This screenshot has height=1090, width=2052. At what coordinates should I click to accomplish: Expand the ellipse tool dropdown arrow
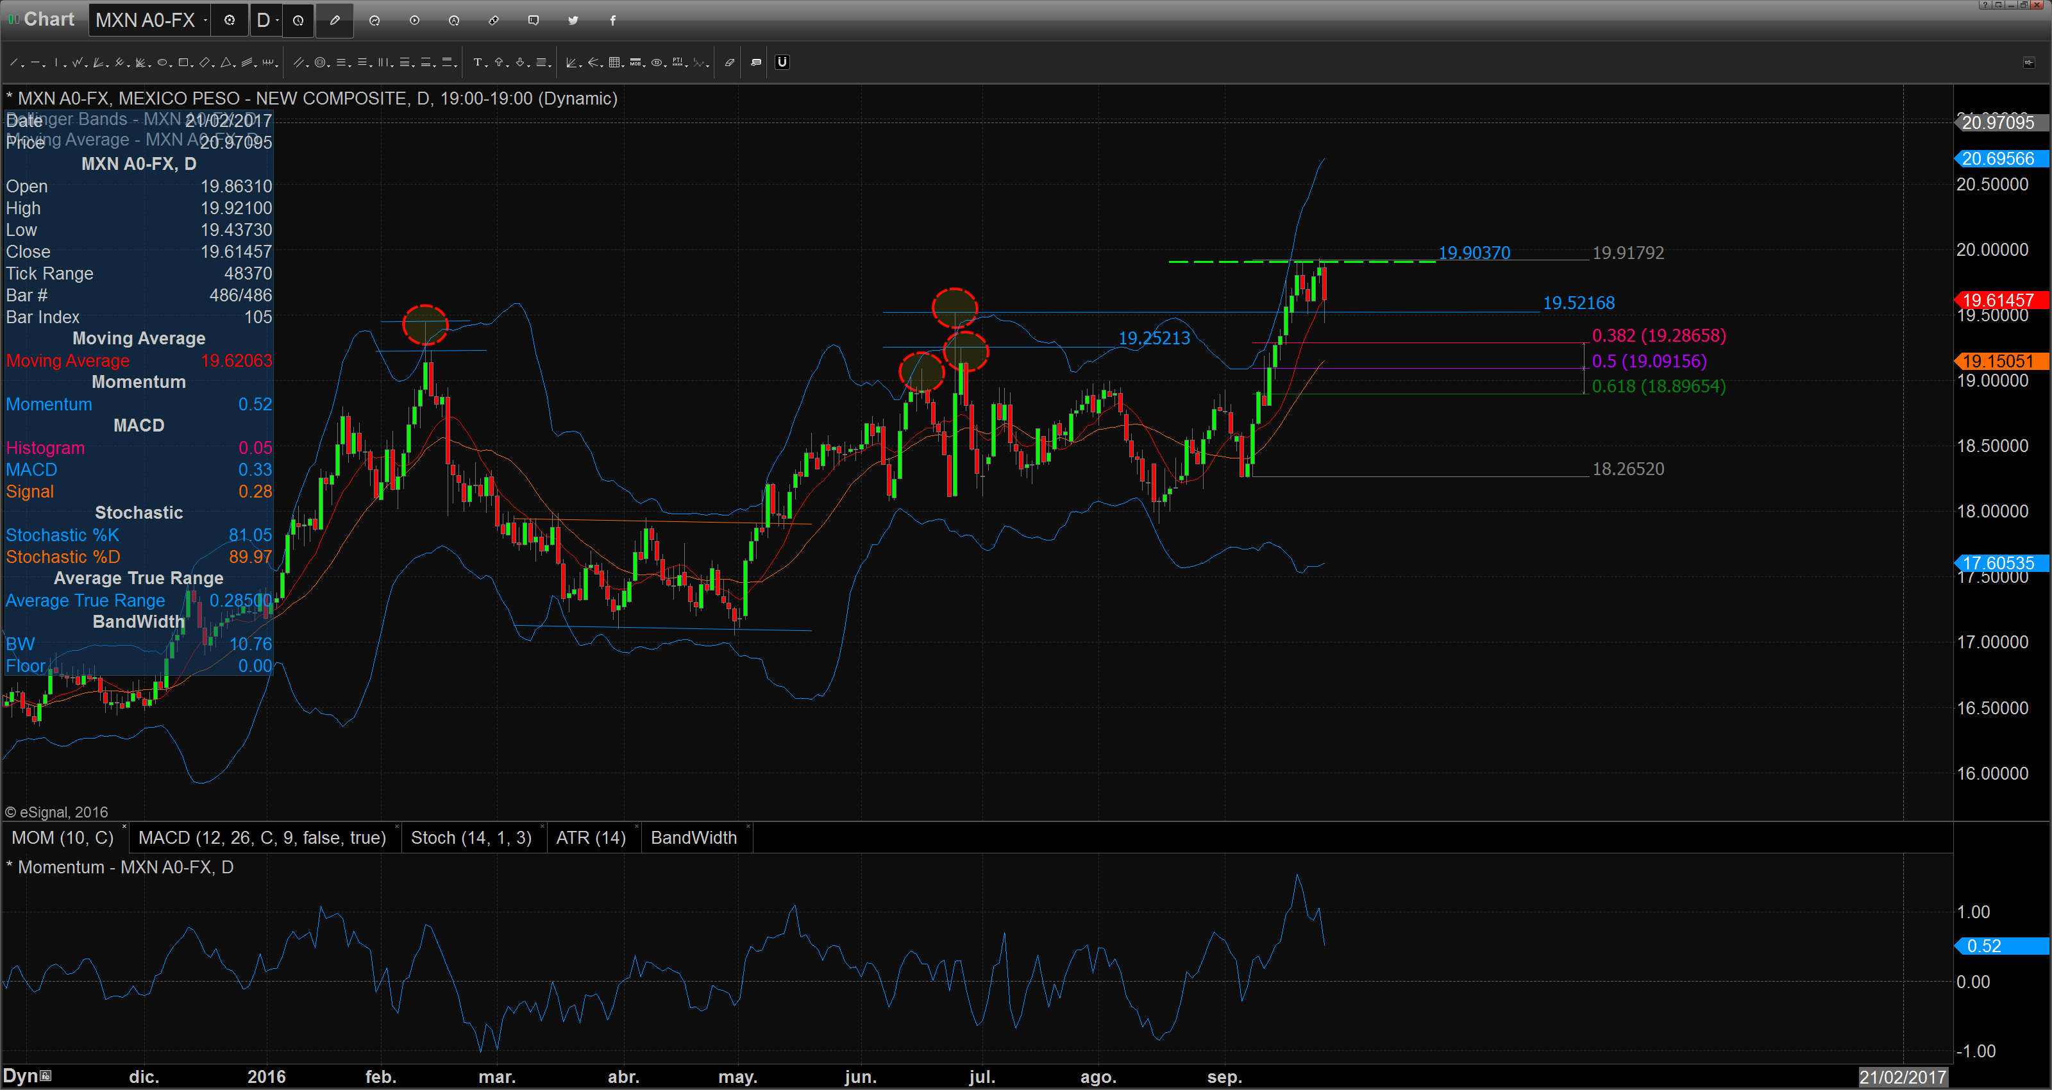[x=171, y=66]
